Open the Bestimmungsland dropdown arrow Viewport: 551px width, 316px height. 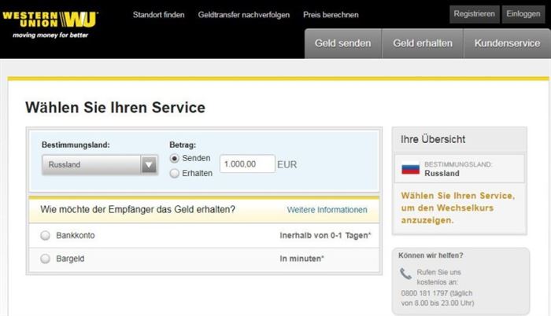click(x=149, y=164)
